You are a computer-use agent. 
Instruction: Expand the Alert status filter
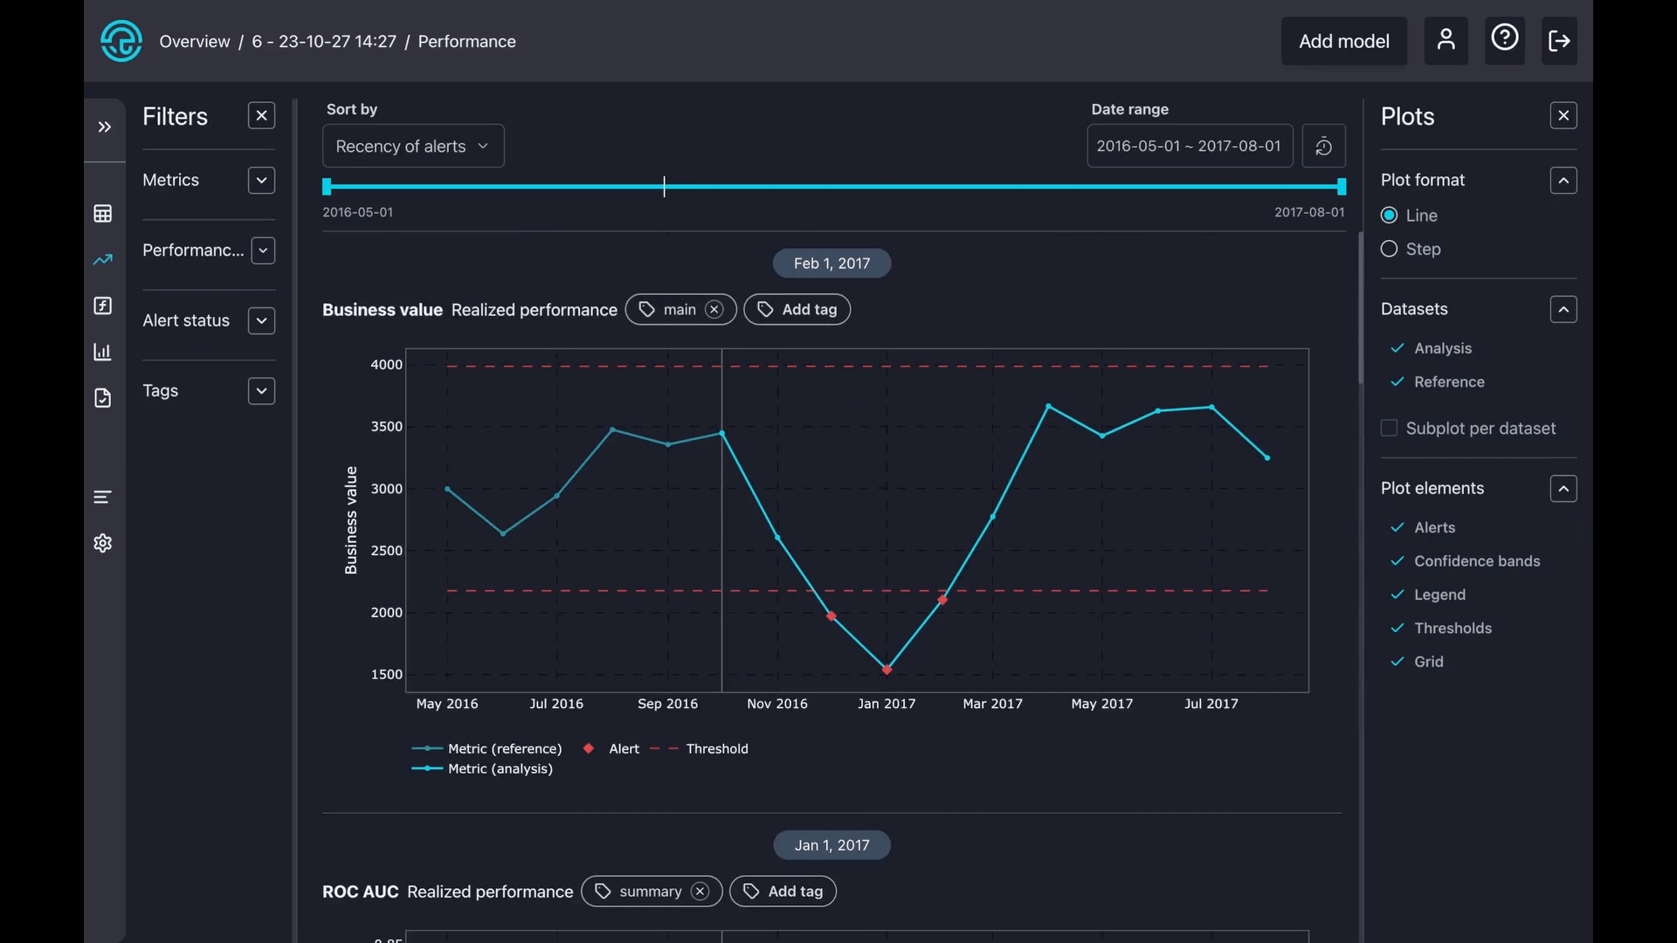pos(261,321)
